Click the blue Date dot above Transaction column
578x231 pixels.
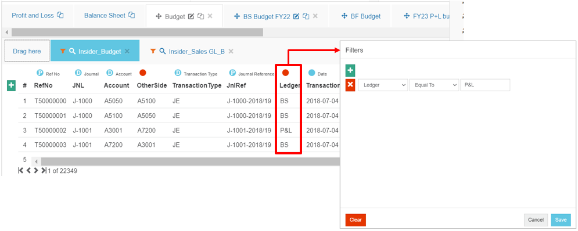[312, 73]
